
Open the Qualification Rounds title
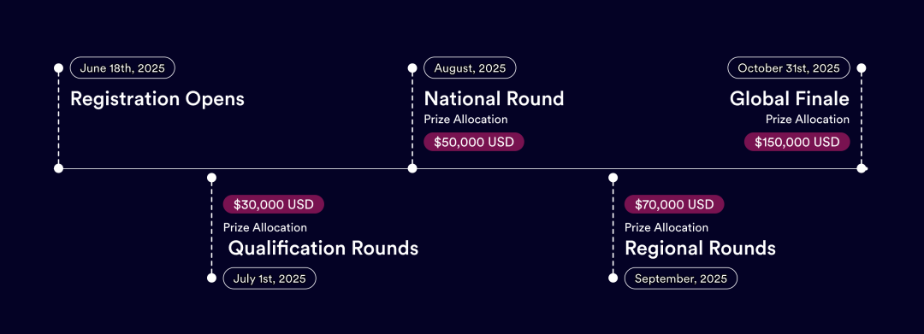(323, 248)
